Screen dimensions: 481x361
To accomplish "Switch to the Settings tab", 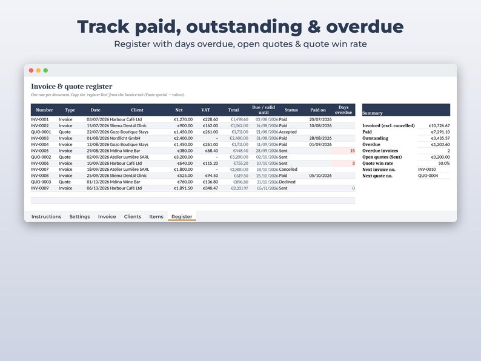I will [x=79, y=216].
